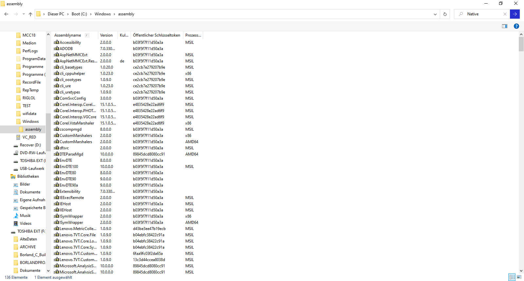
Task: Sort by the Prozess... column header
Action: (193, 35)
